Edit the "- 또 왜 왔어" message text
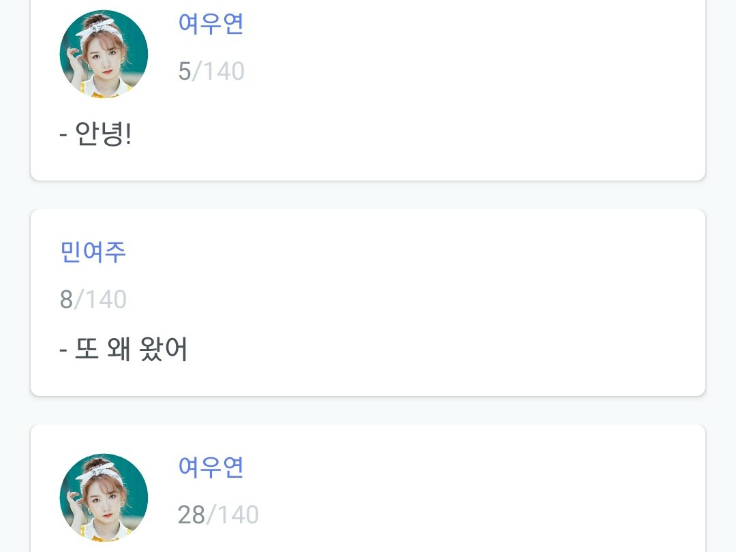Viewport: 736px width, 552px height. [123, 350]
